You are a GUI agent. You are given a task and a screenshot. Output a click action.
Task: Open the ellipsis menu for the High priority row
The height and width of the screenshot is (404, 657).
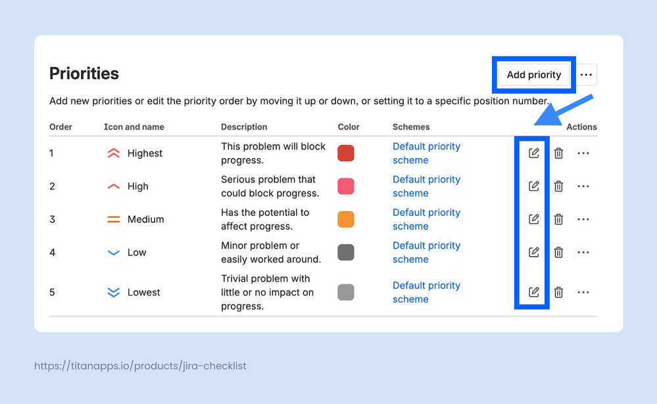pyautogui.click(x=583, y=186)
